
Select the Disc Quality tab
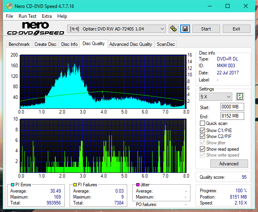coord(94,44)
